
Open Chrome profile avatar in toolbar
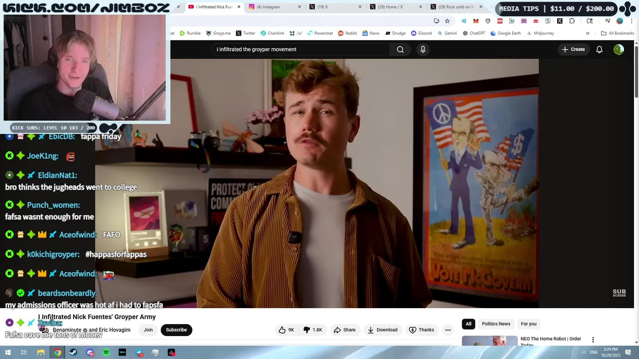(620, 21)
